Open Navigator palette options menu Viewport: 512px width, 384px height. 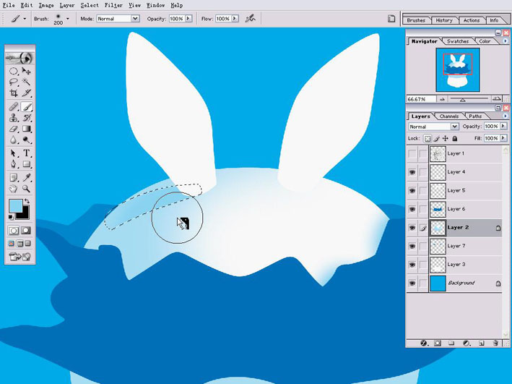[506, 41]
